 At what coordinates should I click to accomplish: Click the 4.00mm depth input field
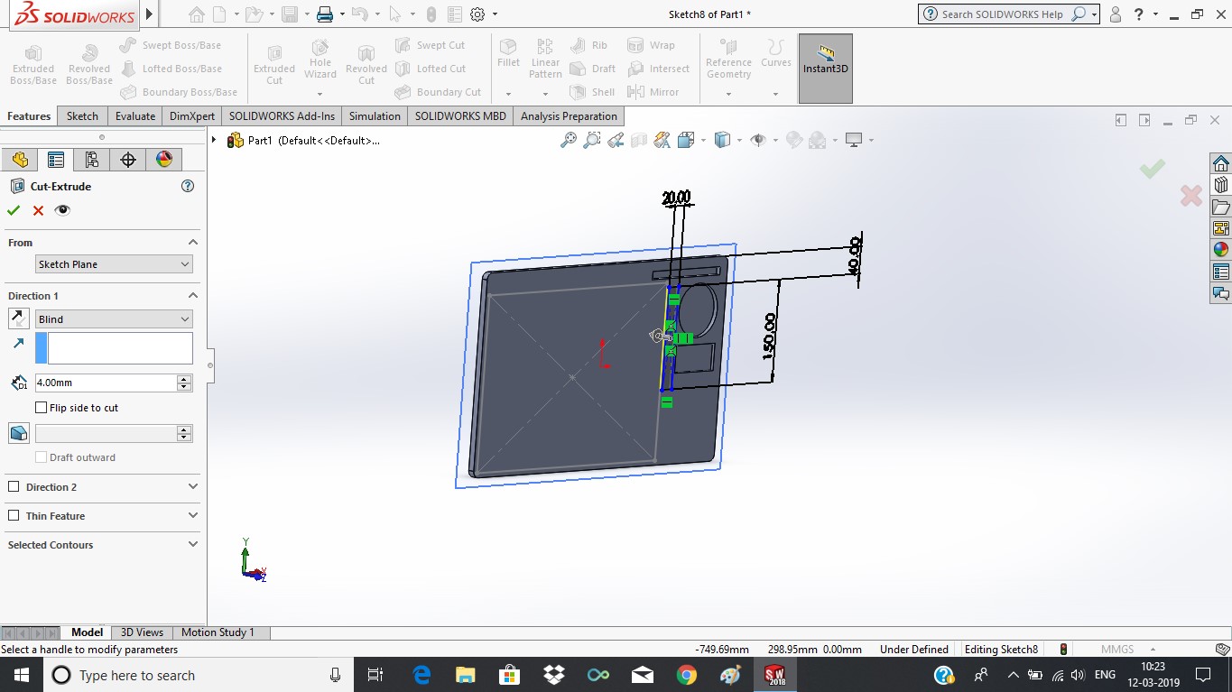tap(106, 383)
